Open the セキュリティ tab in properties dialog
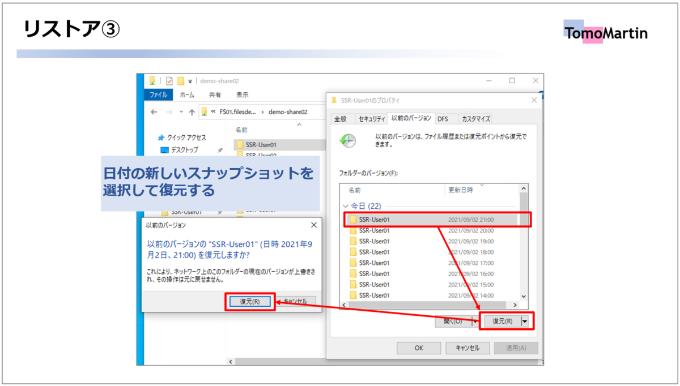The width and height of the screenshot is (680, 386). (372, 119)
